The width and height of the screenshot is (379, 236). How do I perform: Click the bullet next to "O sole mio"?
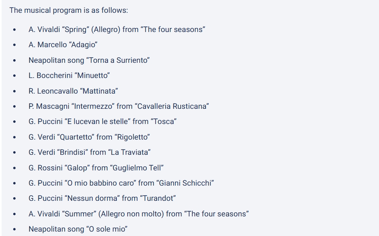tap(15, 230)
